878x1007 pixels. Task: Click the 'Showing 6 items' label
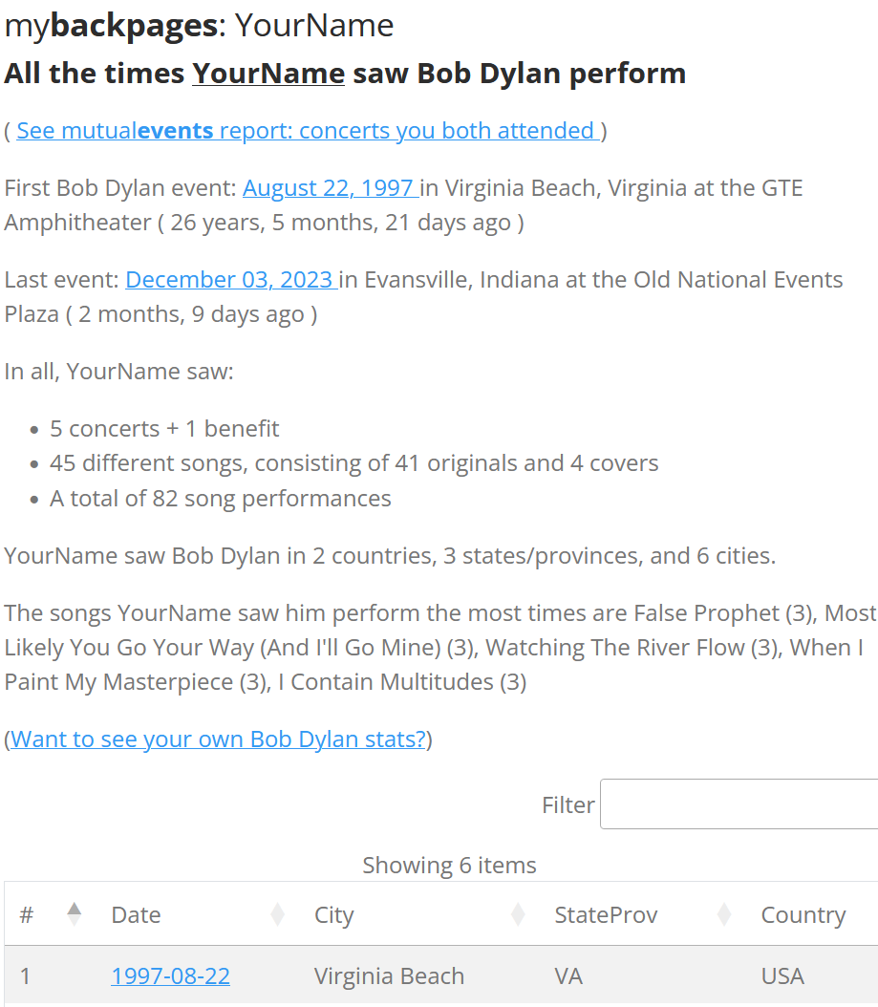(x=449, y=865)
